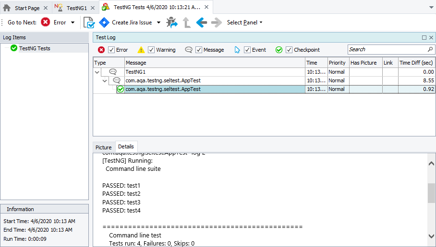The height and width of the screenshot is (247, 436).
Task: Click the red Error icon in Go to Next
Action: pos(46,22)
